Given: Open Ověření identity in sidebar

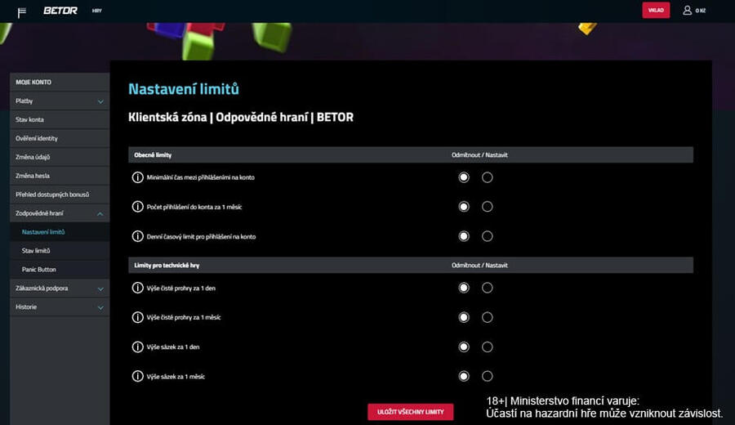Looking at the screenshot, I should tap(60, 138).
